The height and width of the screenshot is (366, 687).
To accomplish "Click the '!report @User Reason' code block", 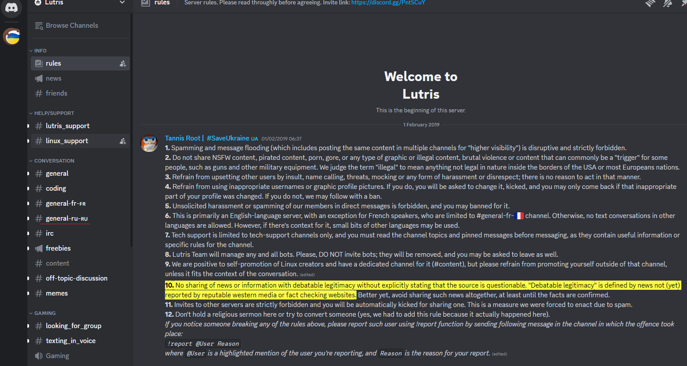I will point(203,344).
